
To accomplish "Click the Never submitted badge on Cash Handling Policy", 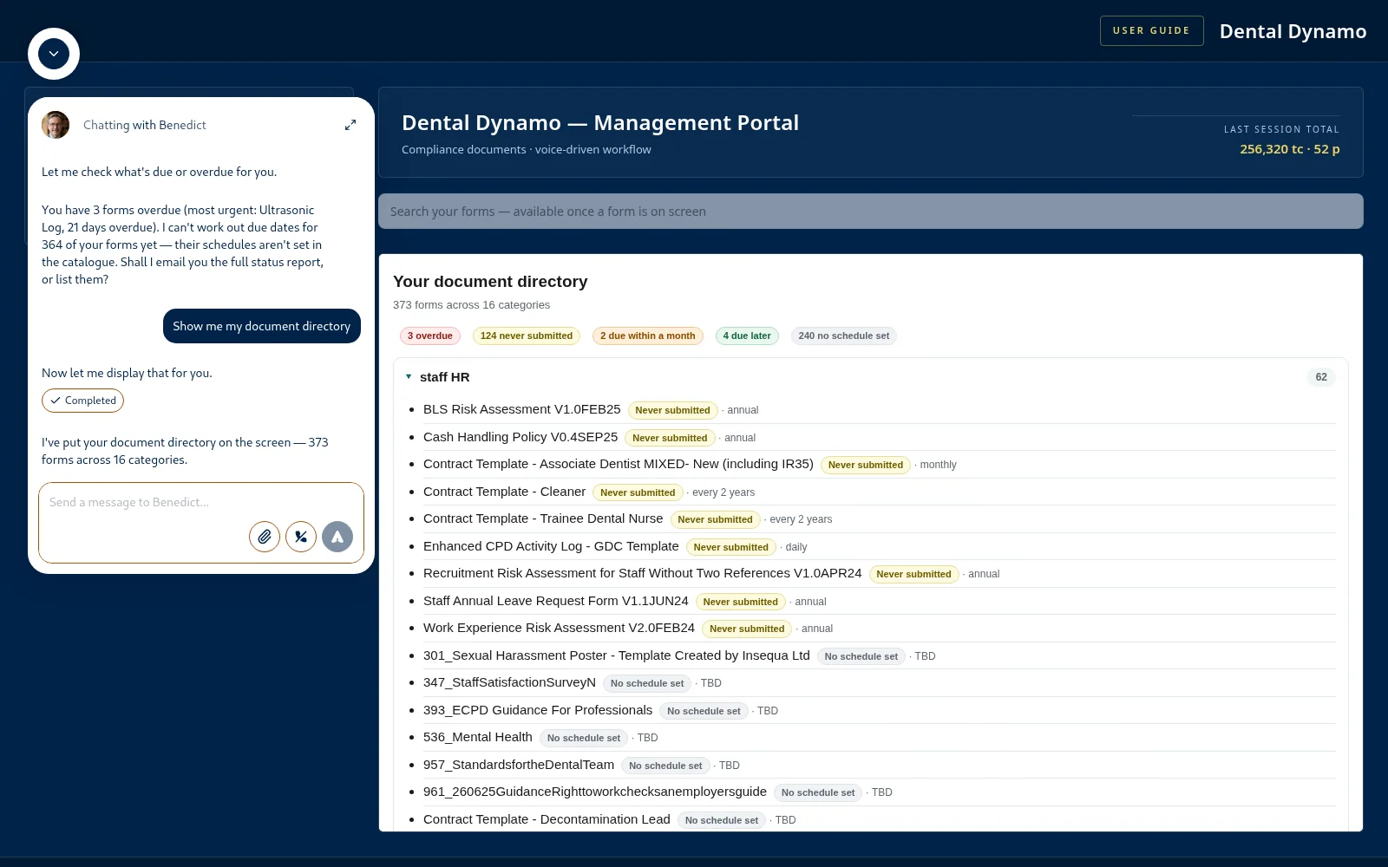I will [x=670, y=438].
